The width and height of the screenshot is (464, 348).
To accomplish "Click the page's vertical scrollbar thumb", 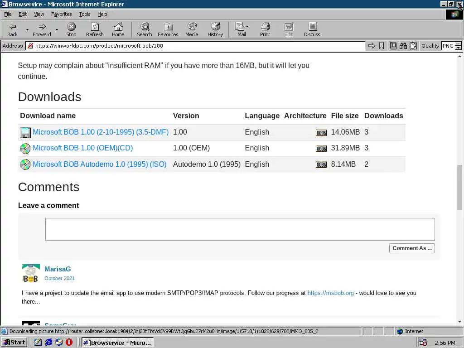I will (459, 187).
